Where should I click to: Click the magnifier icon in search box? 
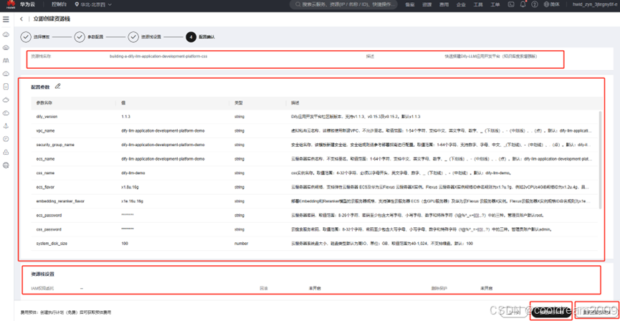[x=297, y=5]
